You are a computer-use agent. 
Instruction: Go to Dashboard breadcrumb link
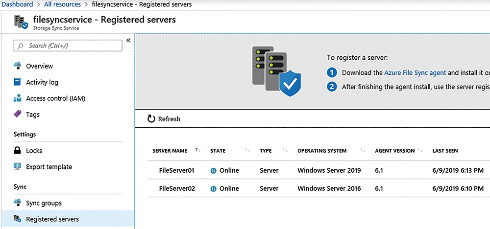click(17, 4)
